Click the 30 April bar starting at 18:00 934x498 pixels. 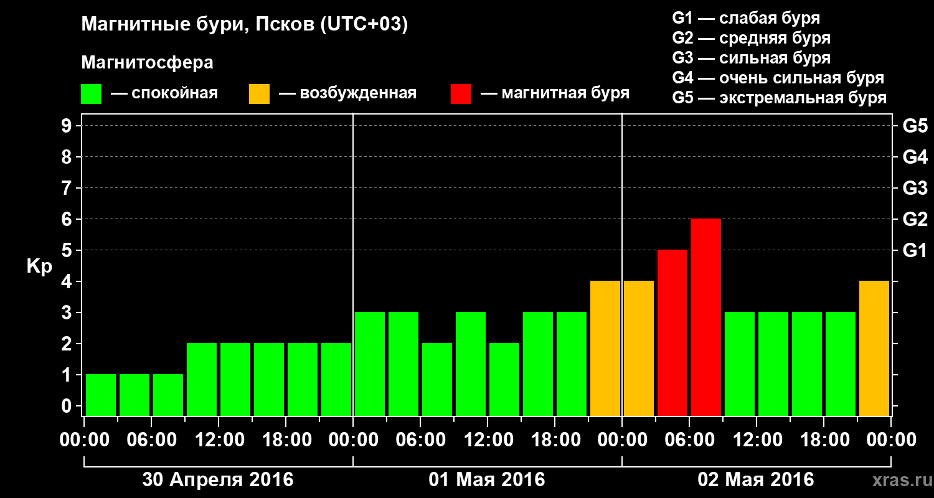click(x=303, y=380)
